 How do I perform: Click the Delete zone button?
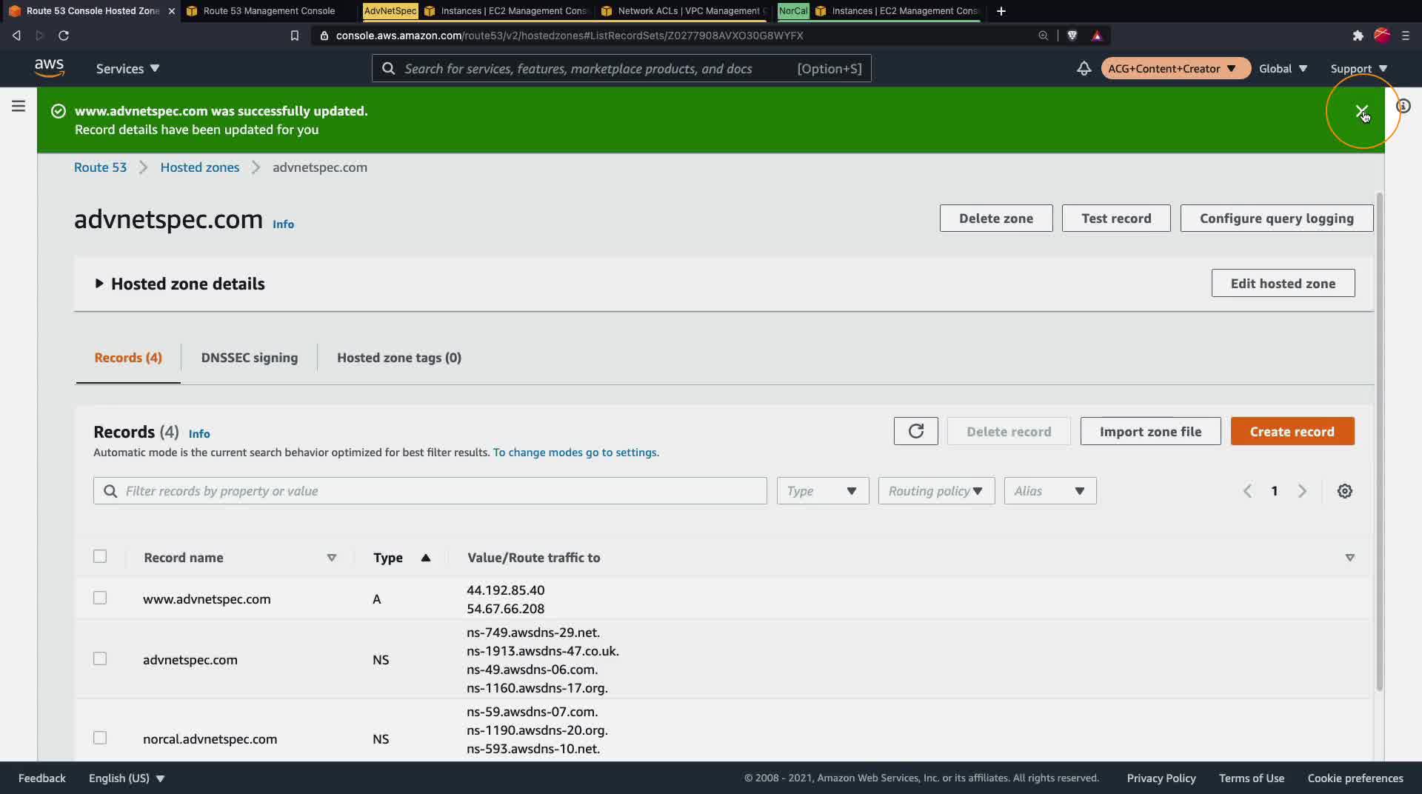(x=996, y=218)
